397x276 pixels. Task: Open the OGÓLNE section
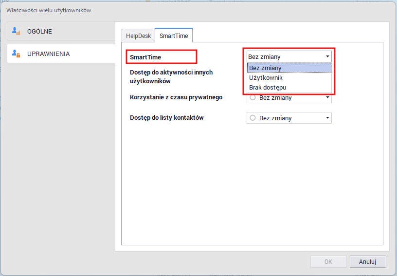coord(61,31)
